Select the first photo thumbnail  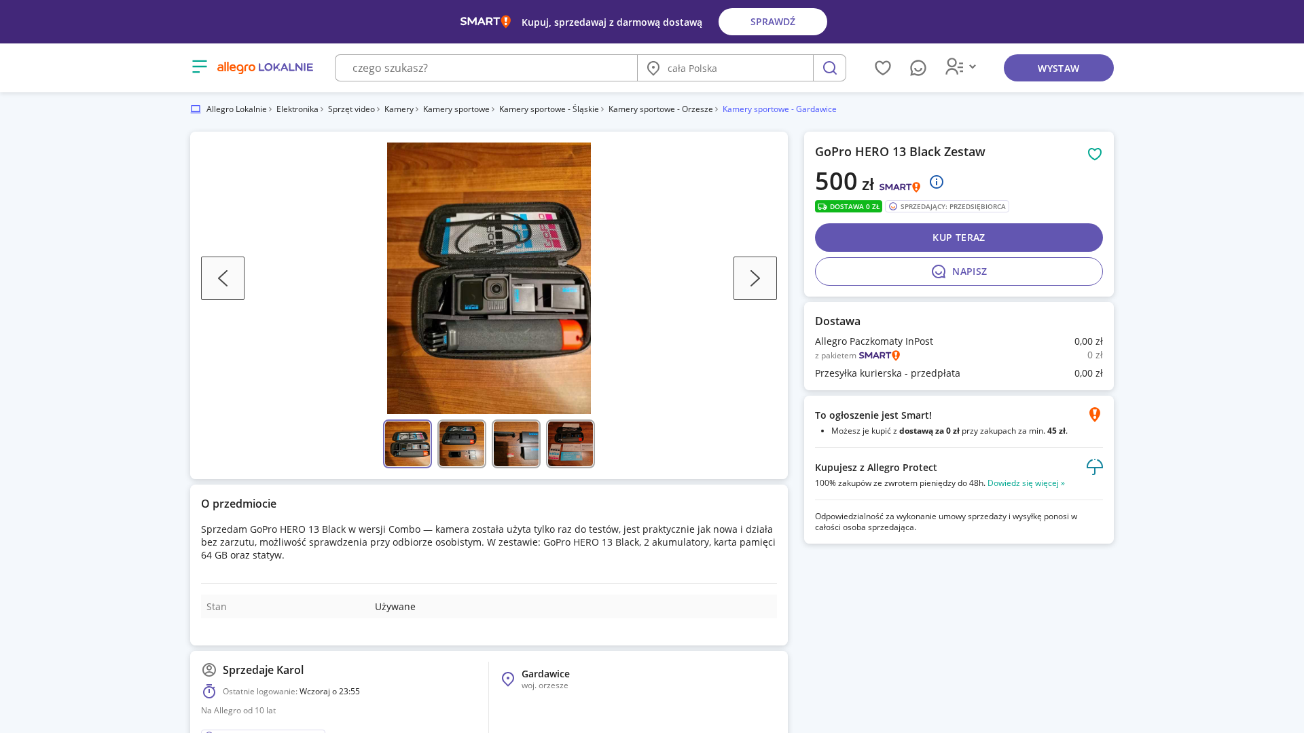(407, 444)
